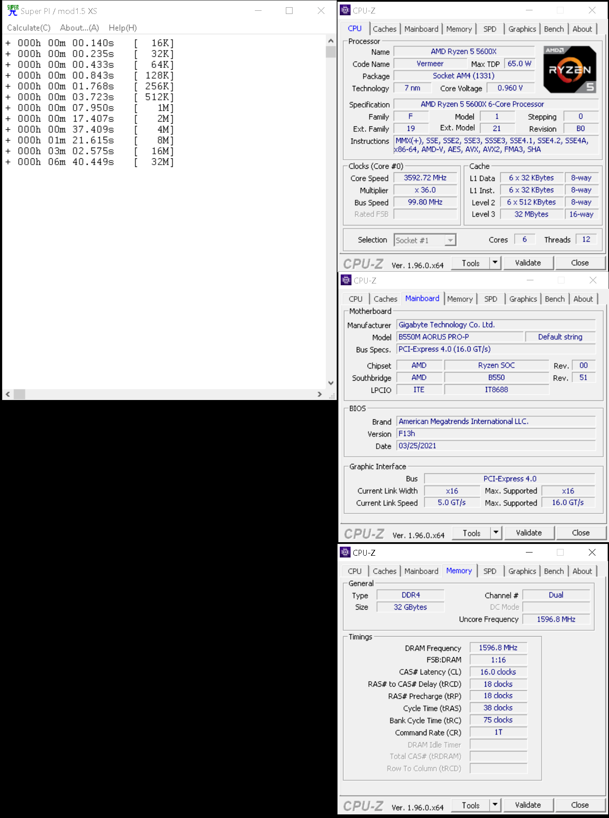Click the Core Speed value 3592.72 MHz

[x=425, y=178]
